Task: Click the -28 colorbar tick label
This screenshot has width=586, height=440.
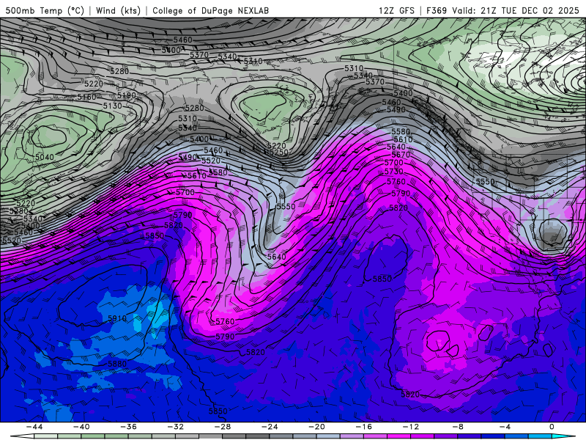Action: tap(223, 427)
